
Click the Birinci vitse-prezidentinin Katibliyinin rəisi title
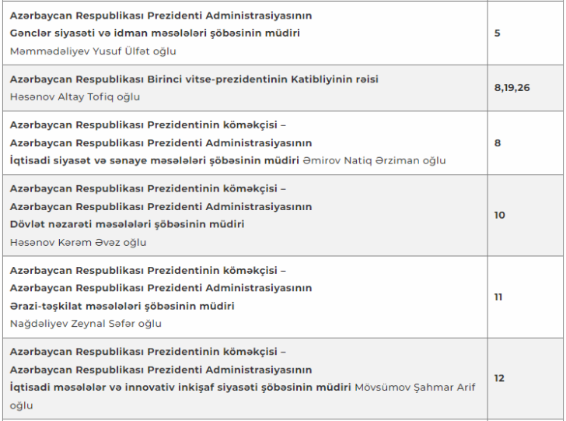point(194,79)
